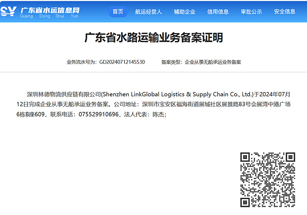Screen dimensions: 307x215
Task: Click the QR code image
Action: point(268,180)
